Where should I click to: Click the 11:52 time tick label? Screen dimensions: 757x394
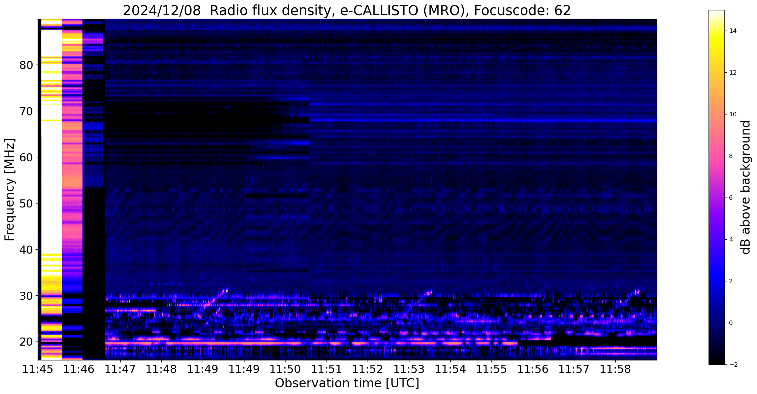click(368, 369)
